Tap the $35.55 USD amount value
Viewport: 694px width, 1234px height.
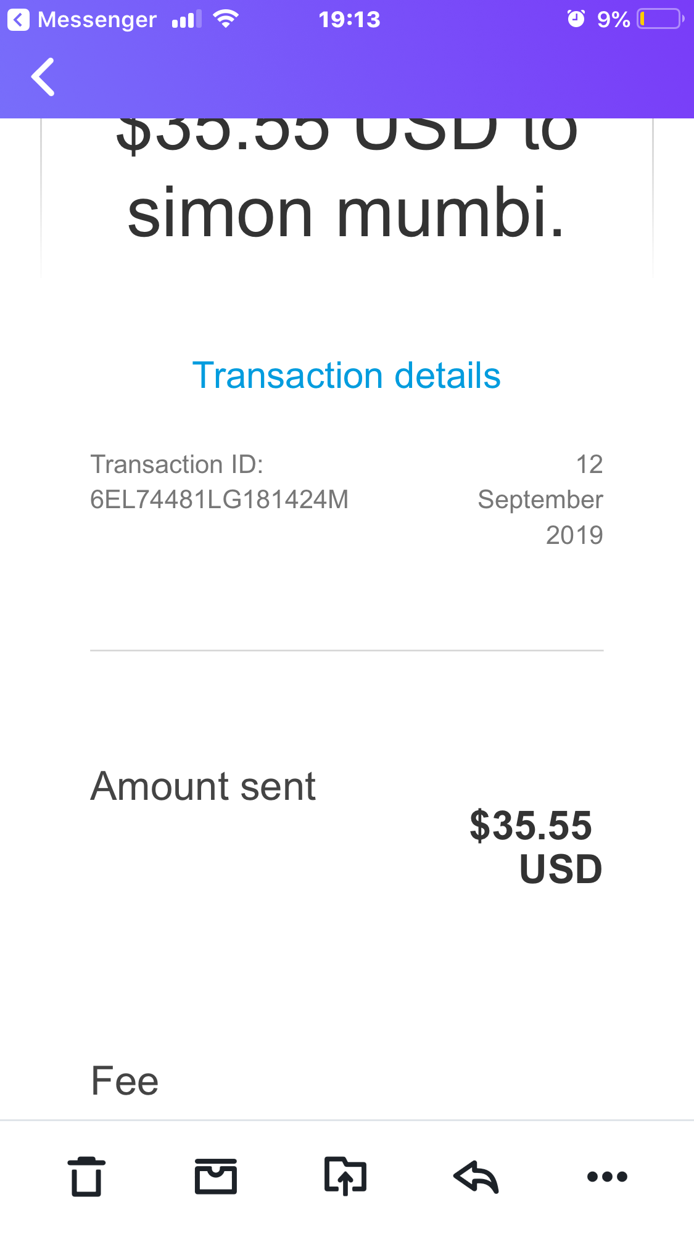point(535,847)
